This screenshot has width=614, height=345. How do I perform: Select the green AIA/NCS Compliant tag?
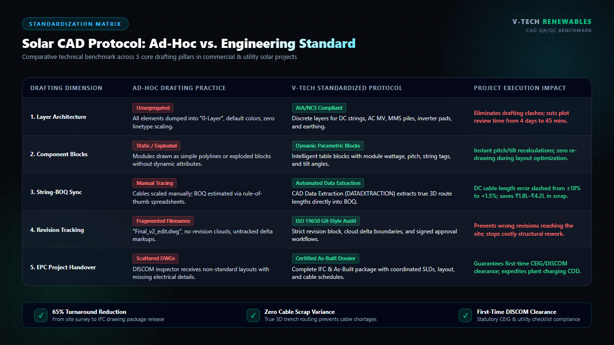click(319, 108)
